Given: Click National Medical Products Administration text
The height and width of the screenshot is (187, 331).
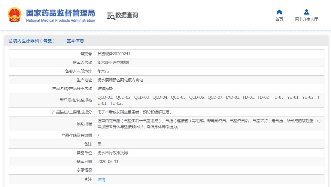Looking at the screenshot, I should (x=61, y=20).
